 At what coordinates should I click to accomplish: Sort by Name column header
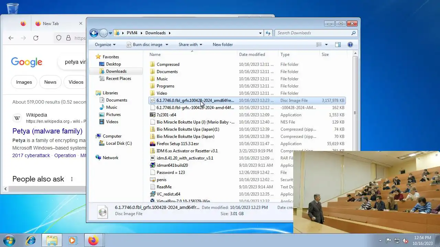click(x=192, y=55)
